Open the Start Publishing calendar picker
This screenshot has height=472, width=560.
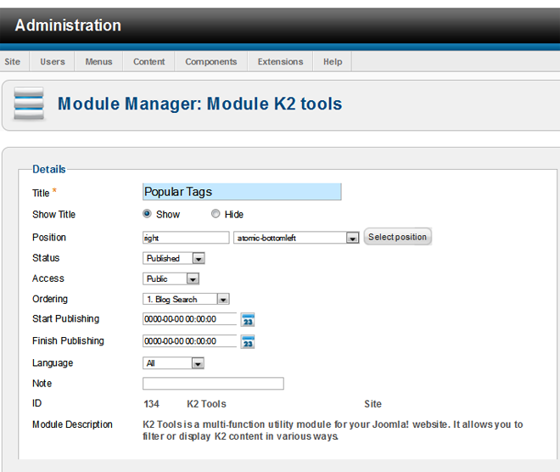[x=248, y=320]
